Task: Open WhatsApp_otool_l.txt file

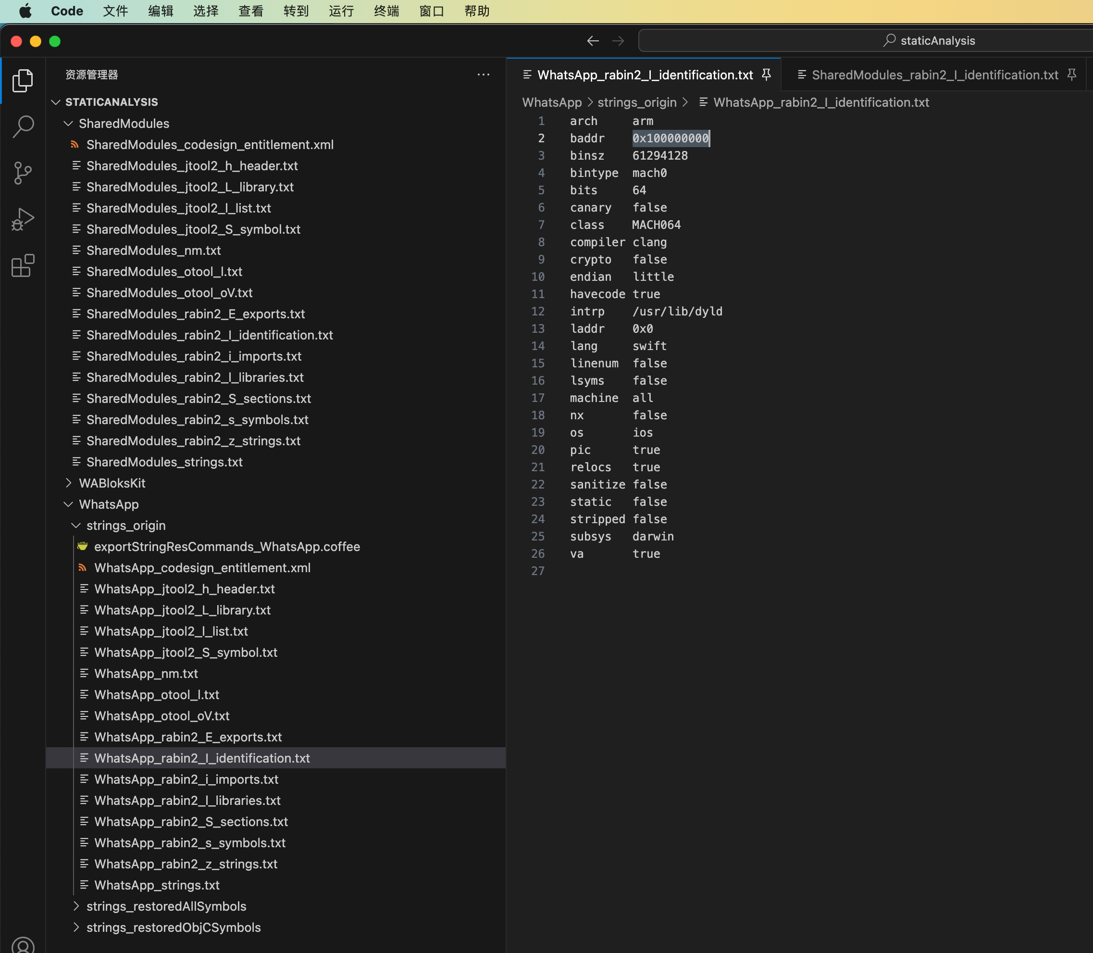Action: tap(156, 694)
